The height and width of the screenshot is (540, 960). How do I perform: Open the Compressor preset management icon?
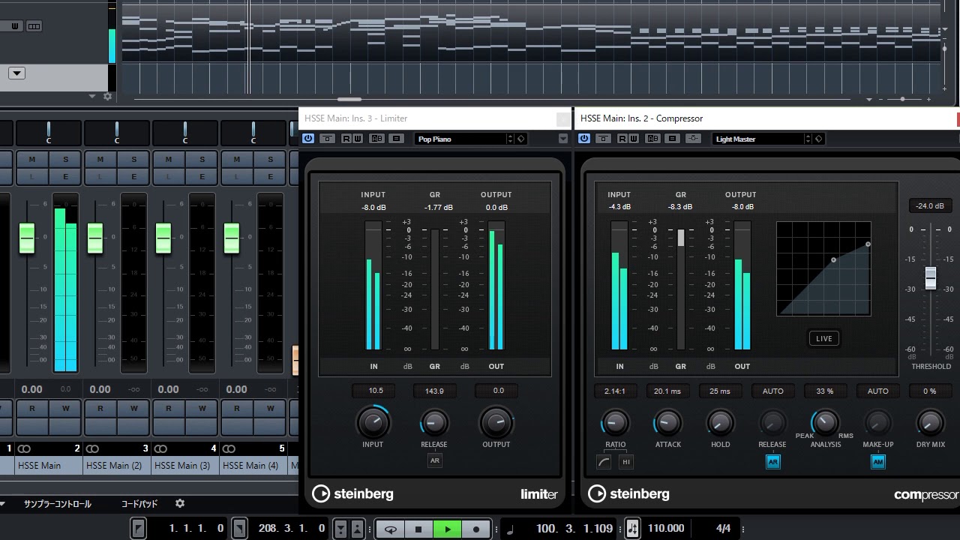tap(819, 139)
